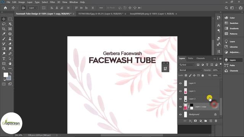244x137 pixels.
Task: Click the Home icon in options bar
Action: pyautogui.click(x=5, y=8)
